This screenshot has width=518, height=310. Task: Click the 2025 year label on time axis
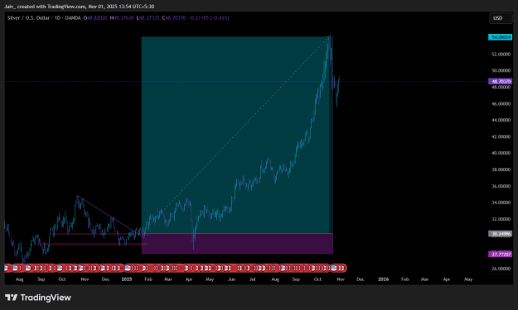(x=127, y=279)
